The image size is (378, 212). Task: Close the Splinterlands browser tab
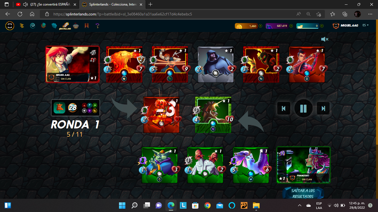(141, 4)
